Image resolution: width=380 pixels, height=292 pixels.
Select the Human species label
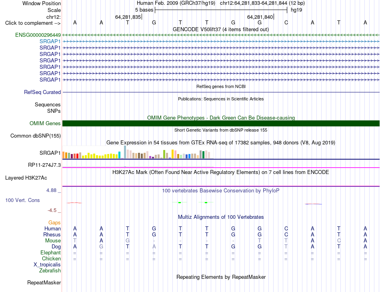[52, 228]
